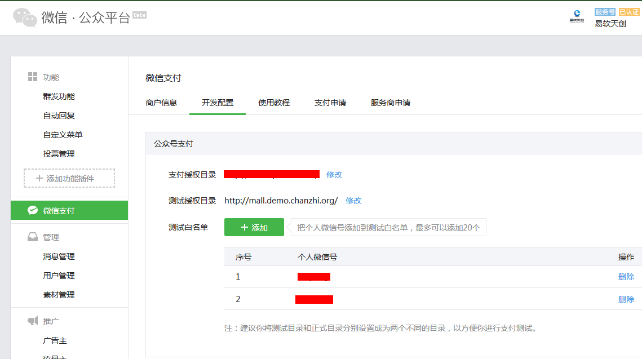
Task: Click the 个人微信号 column header
Action: (x=317, y=257)
